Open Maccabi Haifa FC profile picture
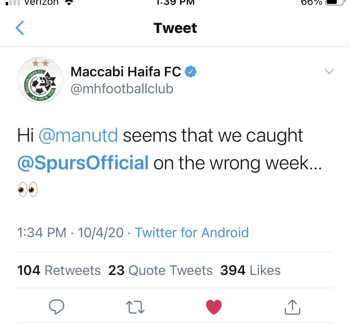The image size is (350, 329). point(40,80)
